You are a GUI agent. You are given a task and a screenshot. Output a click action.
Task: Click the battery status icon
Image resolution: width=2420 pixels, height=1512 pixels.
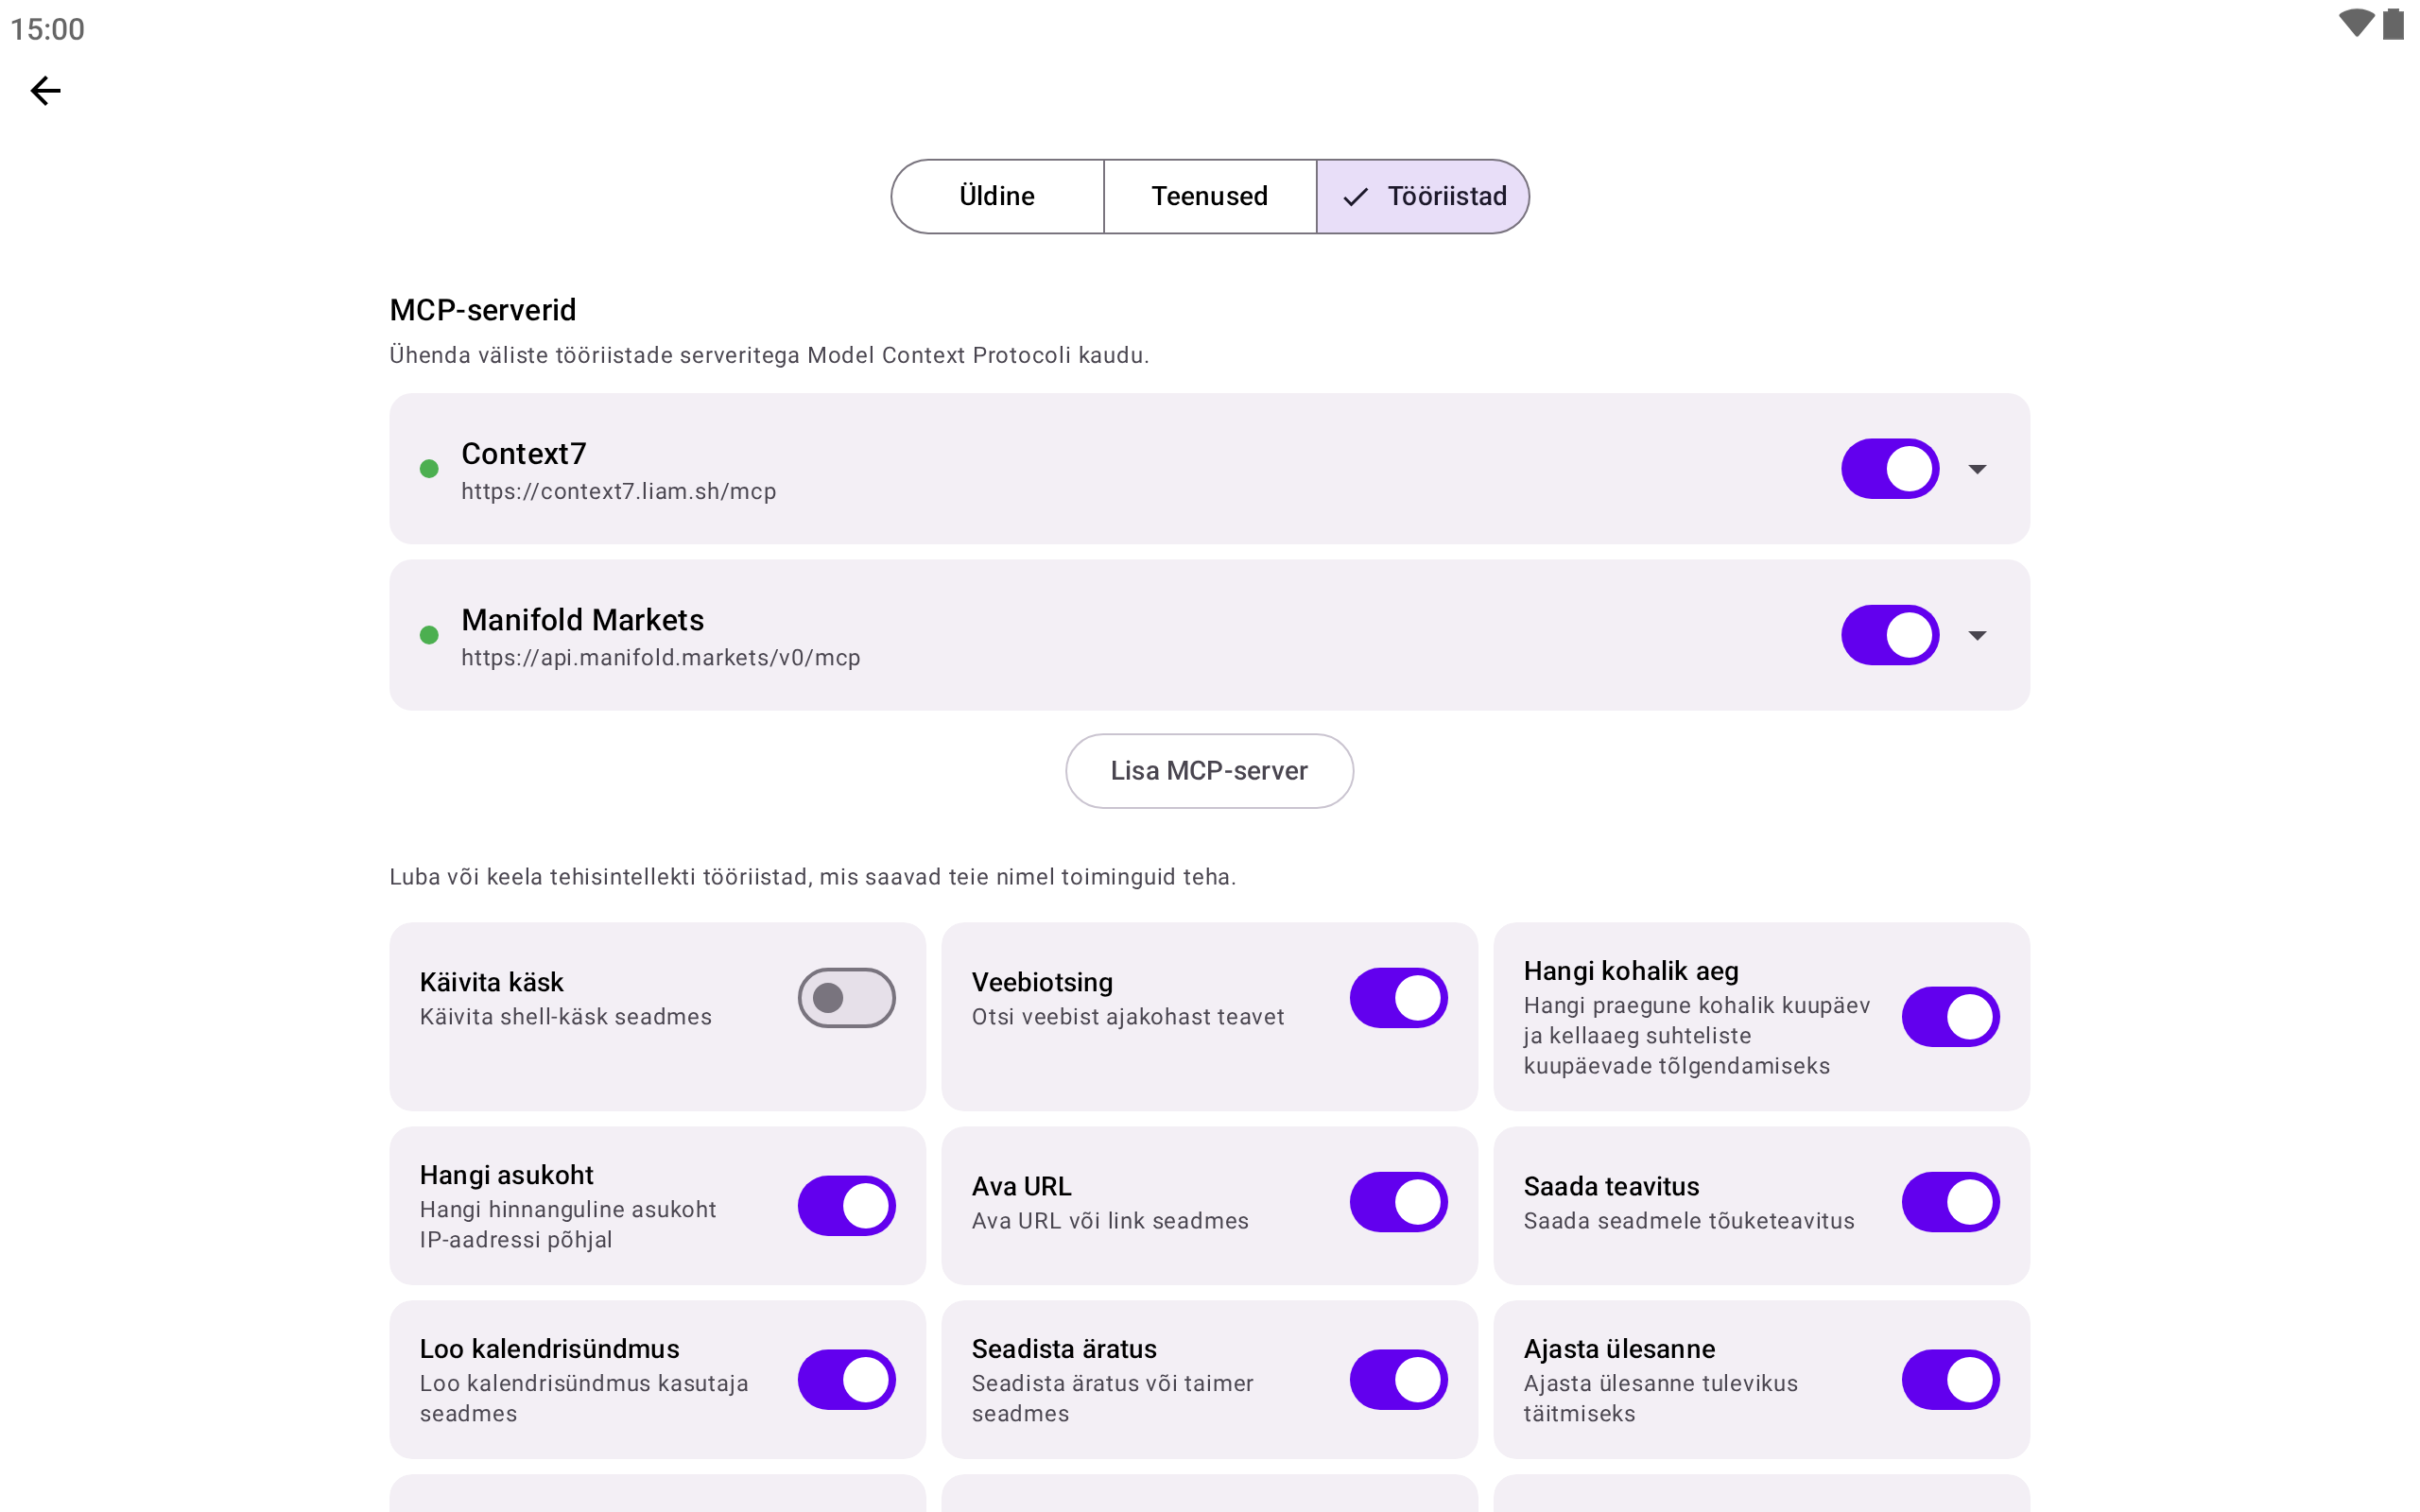[x=2393, y=24]
